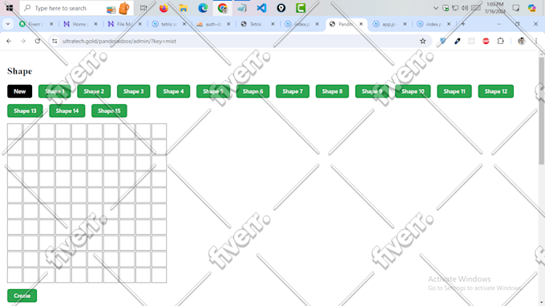Viewport: 545px width, 306px height.
Task: Open the volume control in the tray
Action: tap(465, 8)
